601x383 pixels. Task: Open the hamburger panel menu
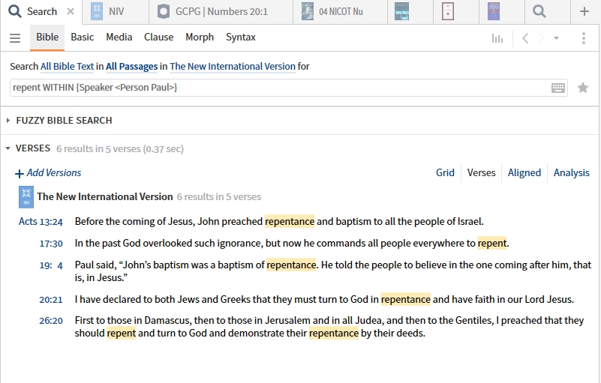click(x=15, y=38)
